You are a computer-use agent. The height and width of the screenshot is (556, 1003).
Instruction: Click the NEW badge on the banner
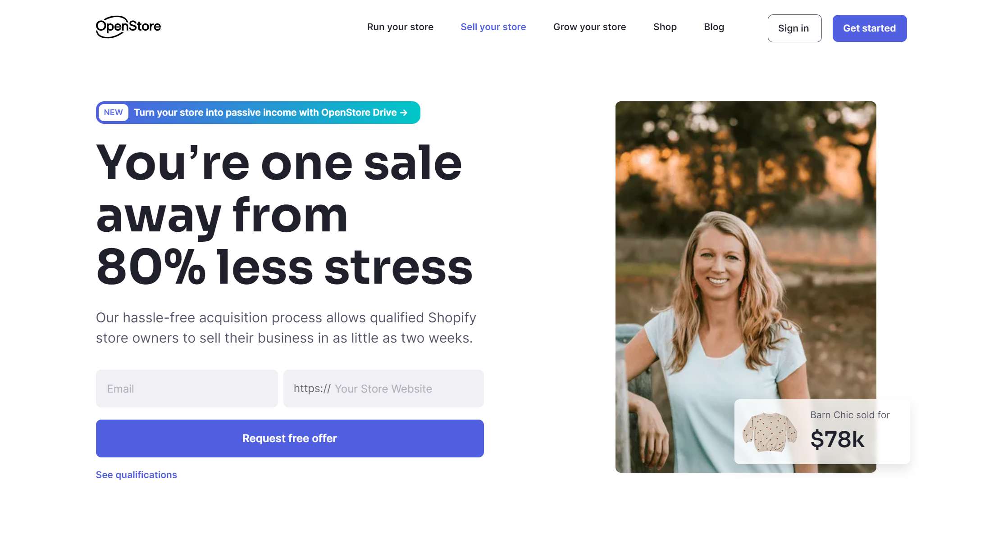pos(113,113)
